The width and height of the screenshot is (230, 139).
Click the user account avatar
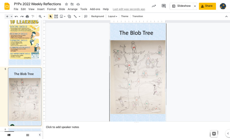tap(223, 6)
